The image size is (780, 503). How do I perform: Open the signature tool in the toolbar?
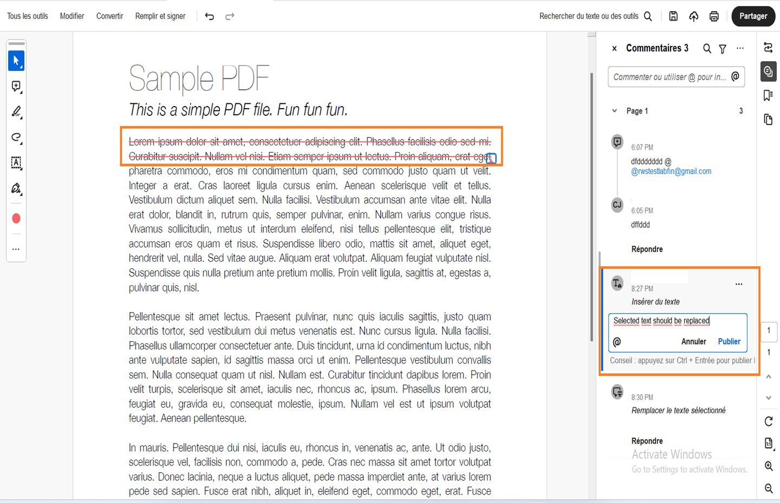[x=16, y=188]
